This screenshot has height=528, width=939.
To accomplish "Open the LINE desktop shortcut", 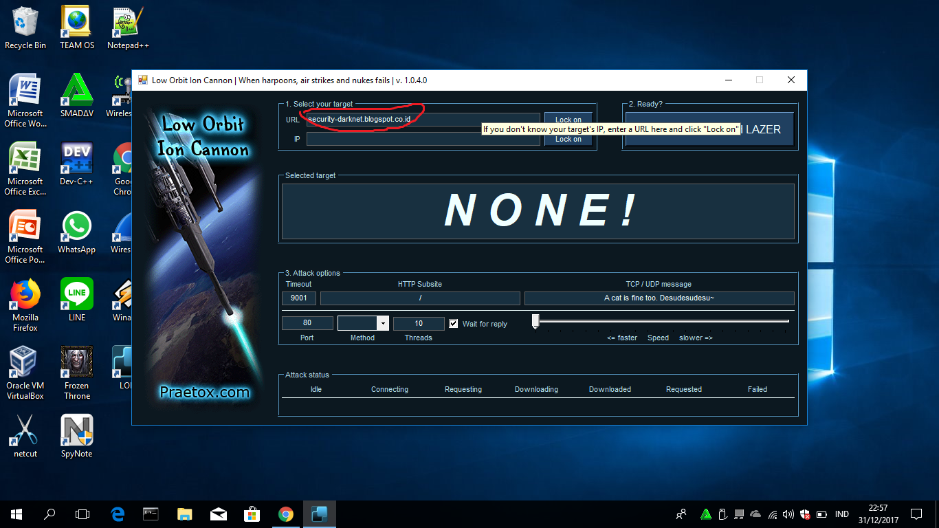I will click(77, 300).
